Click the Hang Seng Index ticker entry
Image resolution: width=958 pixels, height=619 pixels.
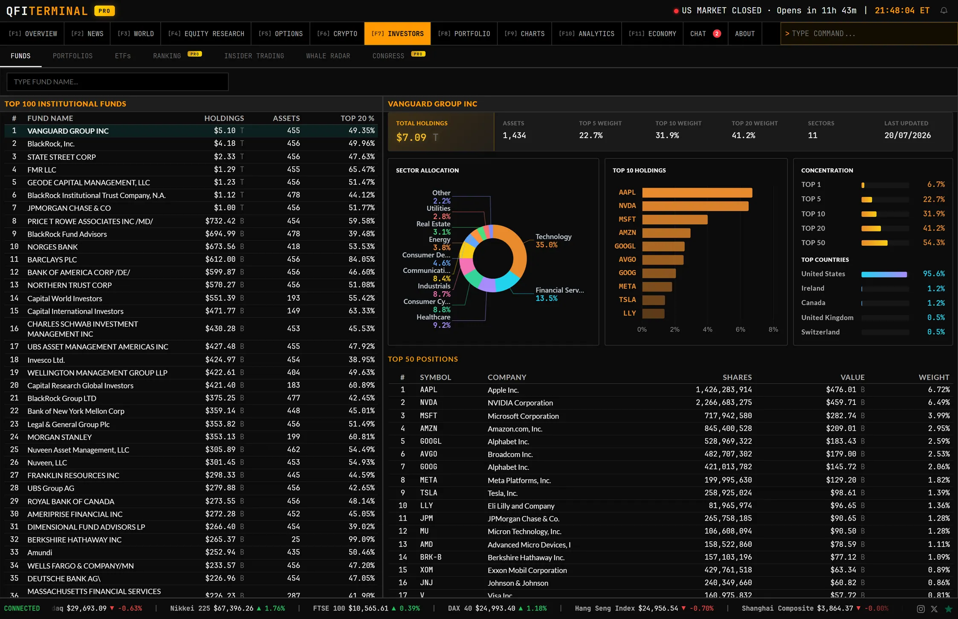tap(644, 609)
